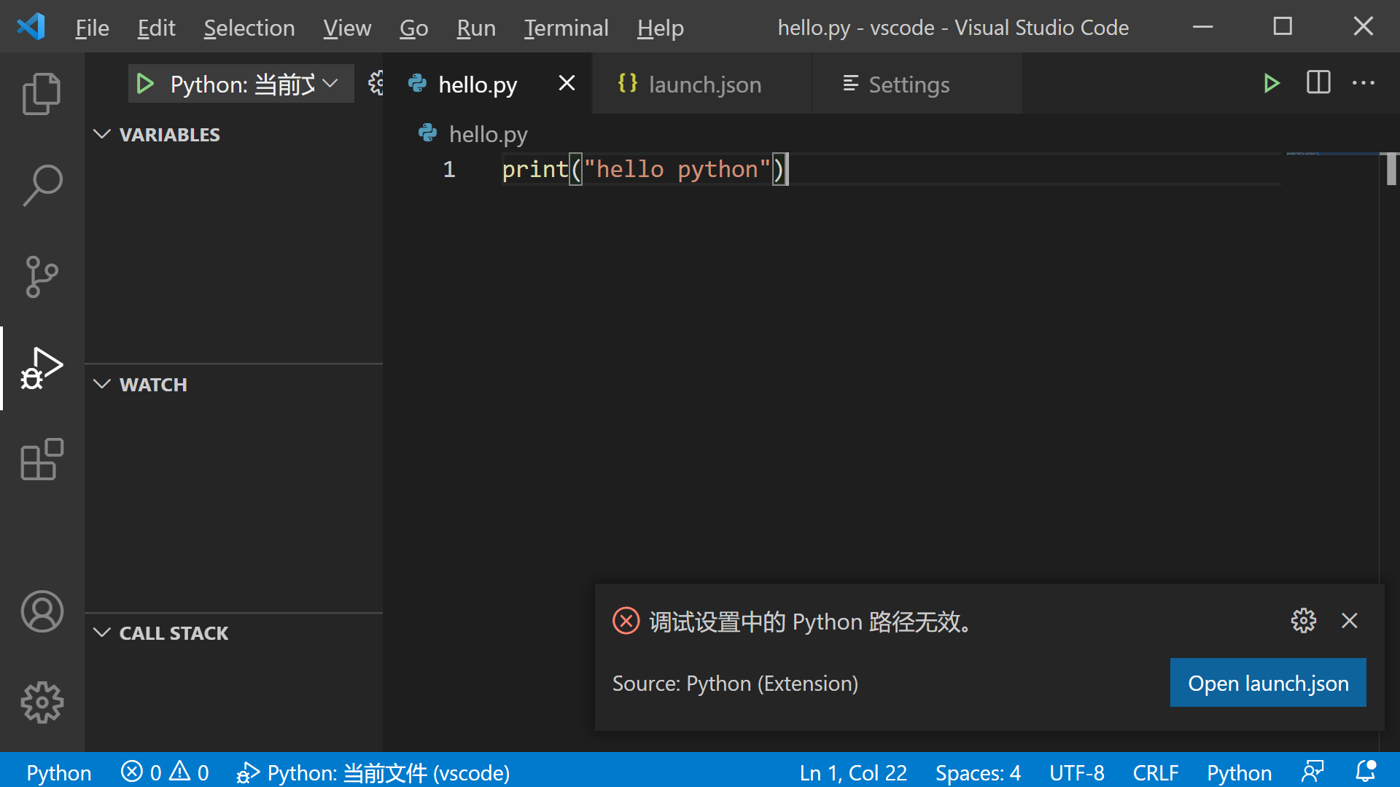Open the Edit menu
This screenshot has height=787, width=1400.
(x=156, y=28)
